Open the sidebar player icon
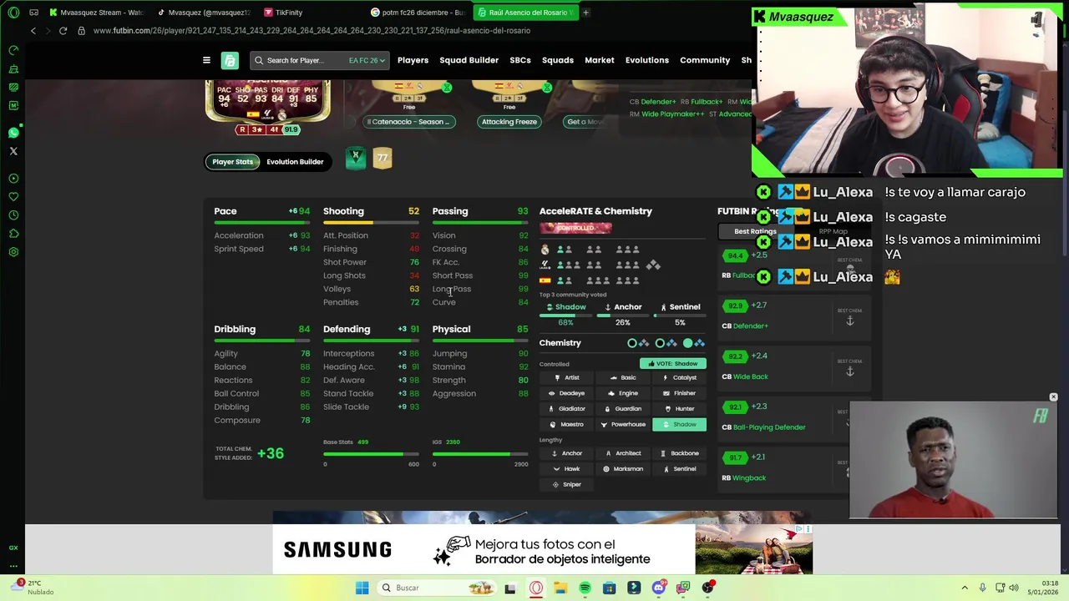The width and height of the screenshot is (1069, 601). tap(13, 178)
